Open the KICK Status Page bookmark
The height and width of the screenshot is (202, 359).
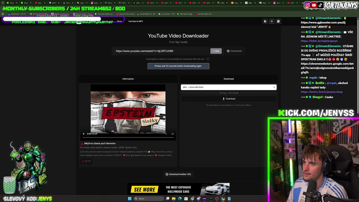tap(185, 14)
